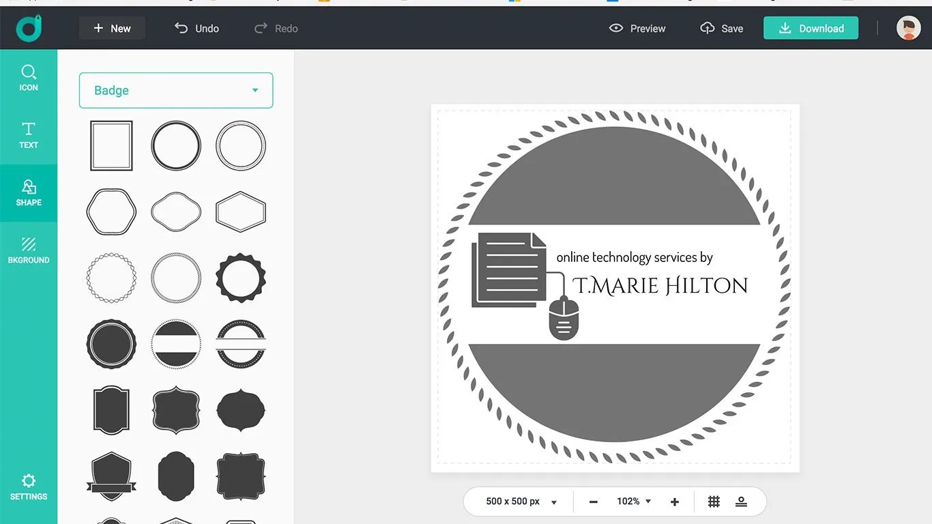Viewport: 932px width, 524px height.
Task: Click the Redo button
Action: [x=276, y=28]
